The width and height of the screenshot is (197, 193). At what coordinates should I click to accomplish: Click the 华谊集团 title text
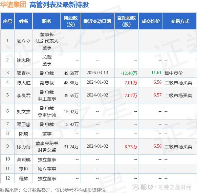[13, 5]
